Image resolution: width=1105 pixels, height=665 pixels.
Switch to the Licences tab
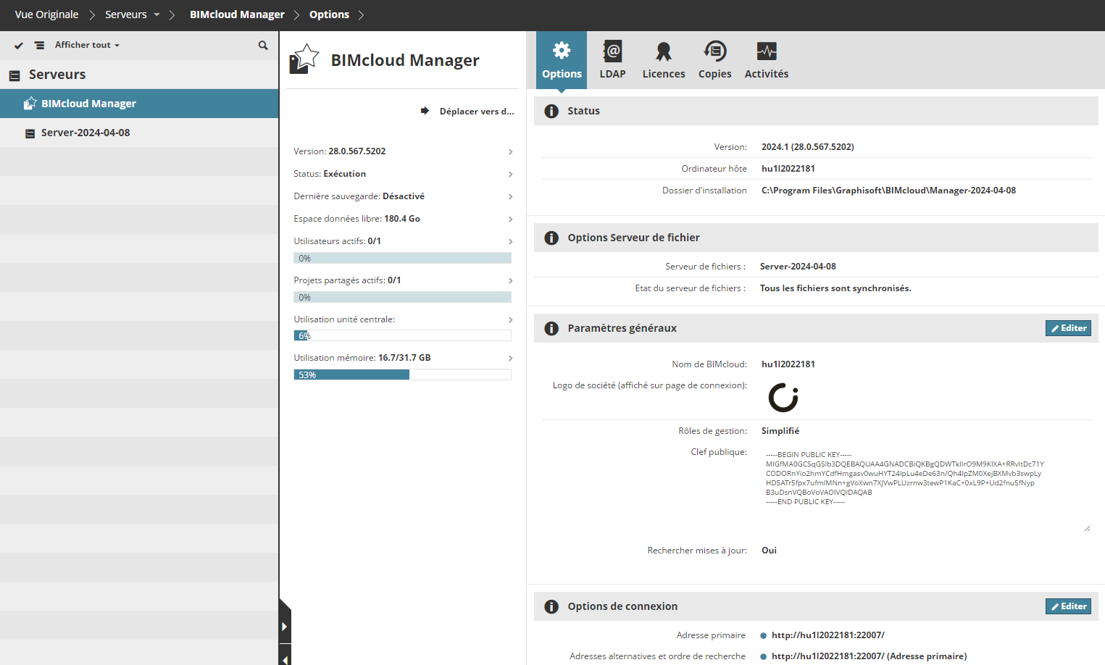point(664,60)
